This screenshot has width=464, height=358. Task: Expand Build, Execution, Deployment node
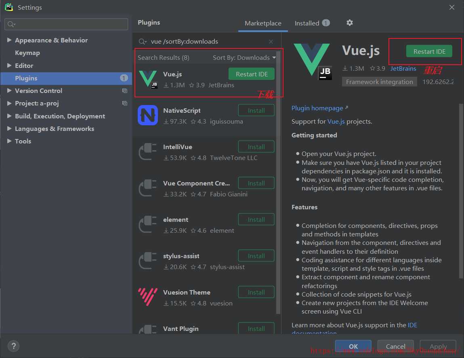click(9, 116)
